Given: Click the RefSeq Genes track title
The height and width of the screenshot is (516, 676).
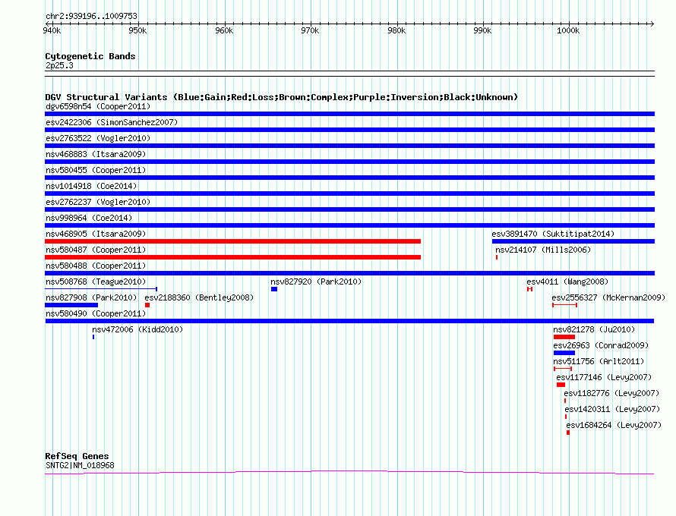Looking at the screenshot, I should (77, 456).
